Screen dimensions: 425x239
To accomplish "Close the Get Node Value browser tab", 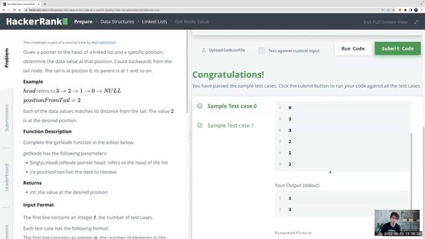I will (x=39, y=4).
